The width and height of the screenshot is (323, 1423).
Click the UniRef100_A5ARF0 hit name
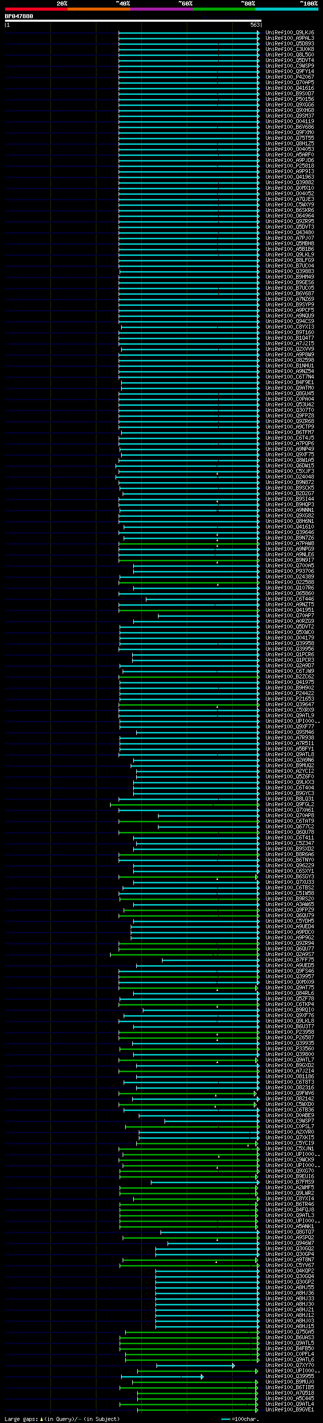coord(290,154)
